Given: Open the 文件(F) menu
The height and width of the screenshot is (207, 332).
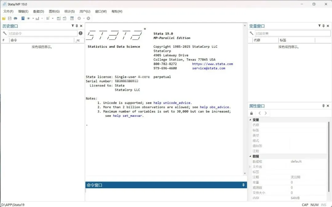Looking at the screenshot, I should pyautogui.click(x=8, y=11).
